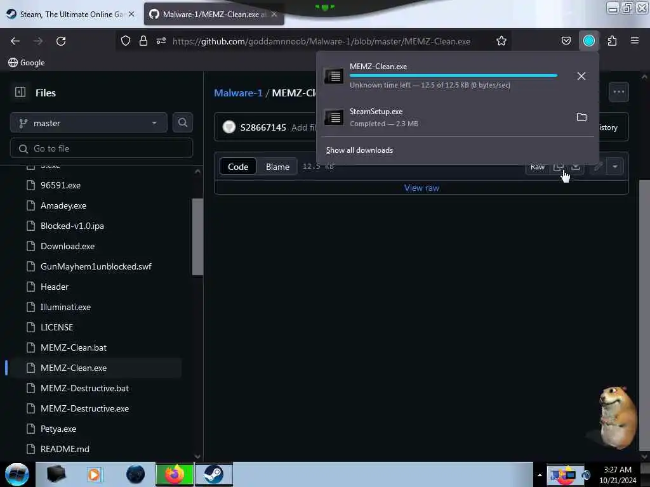Click the MEMZ-Clean.exe download progress bar

pyautogui.click(x=453, y=75)
